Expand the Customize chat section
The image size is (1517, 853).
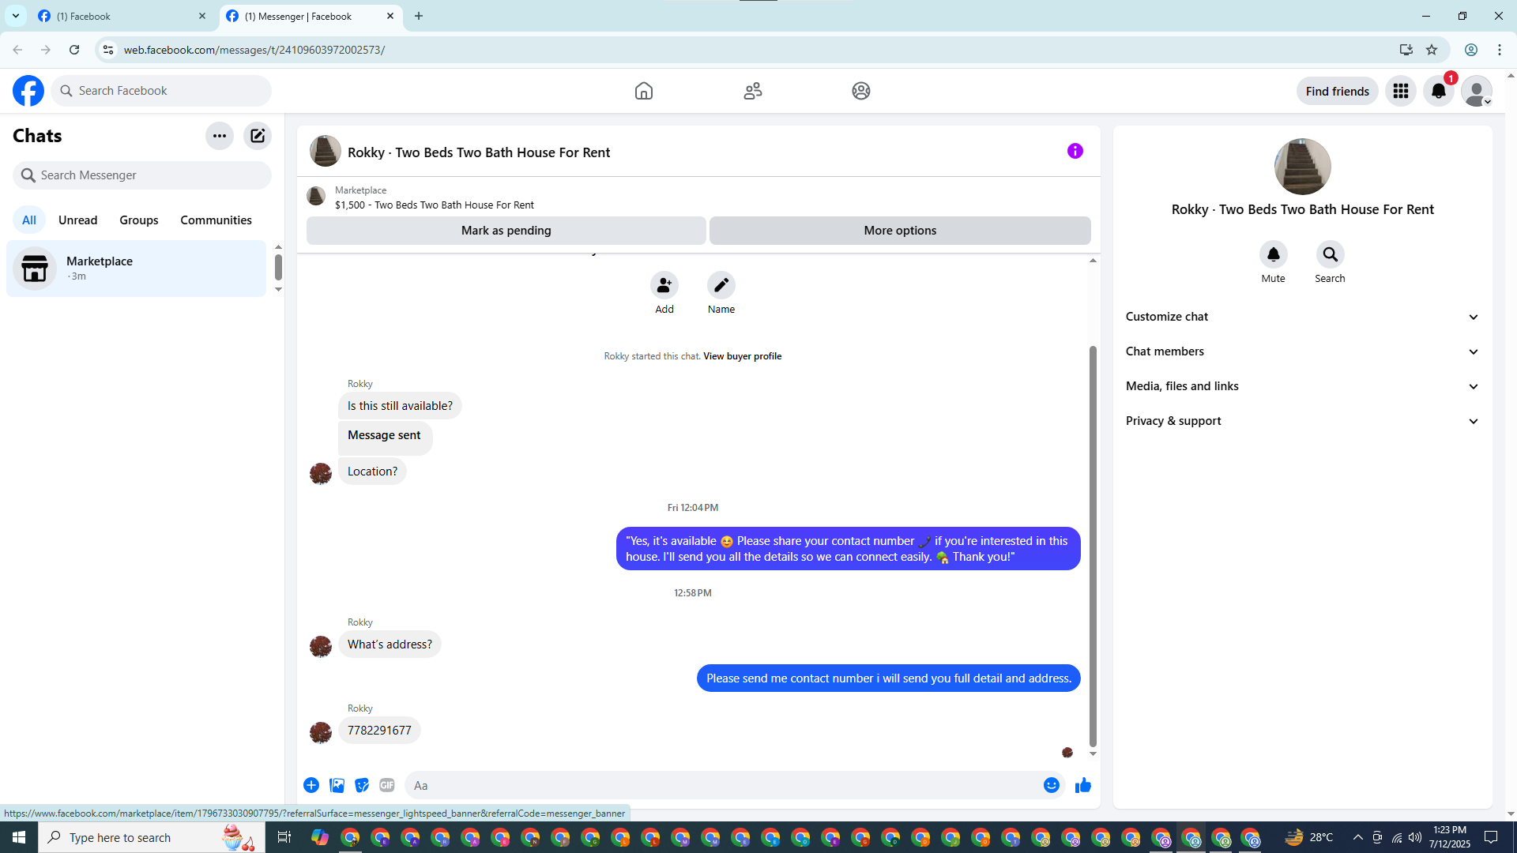coord(1301,317)
